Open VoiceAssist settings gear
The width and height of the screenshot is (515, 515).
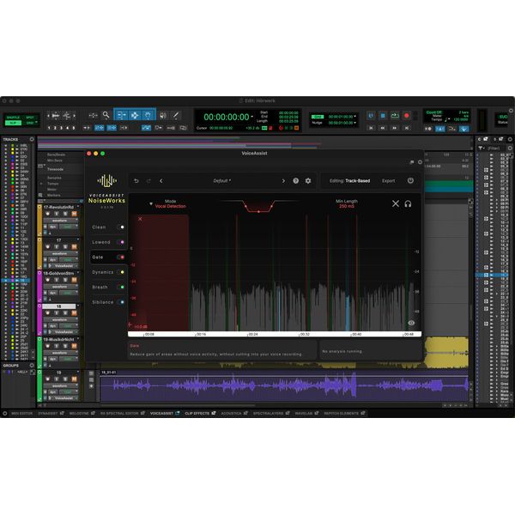pos(308,180)
